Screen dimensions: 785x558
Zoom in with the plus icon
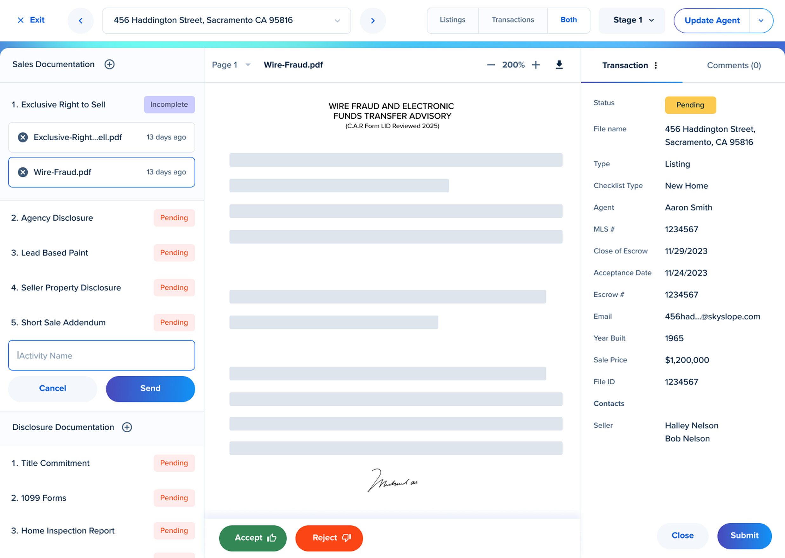(x=536, y=65)
